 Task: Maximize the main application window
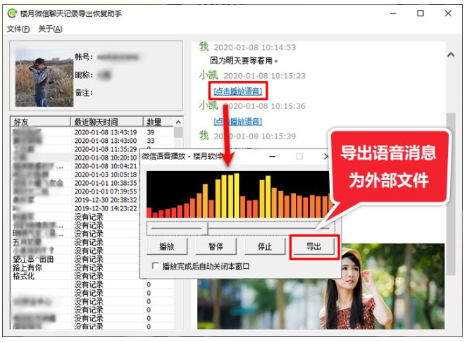point(421,13)
